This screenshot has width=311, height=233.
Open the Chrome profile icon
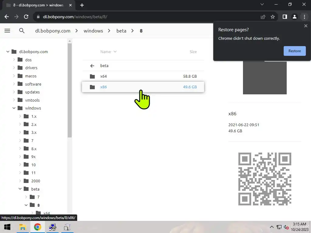295,17
